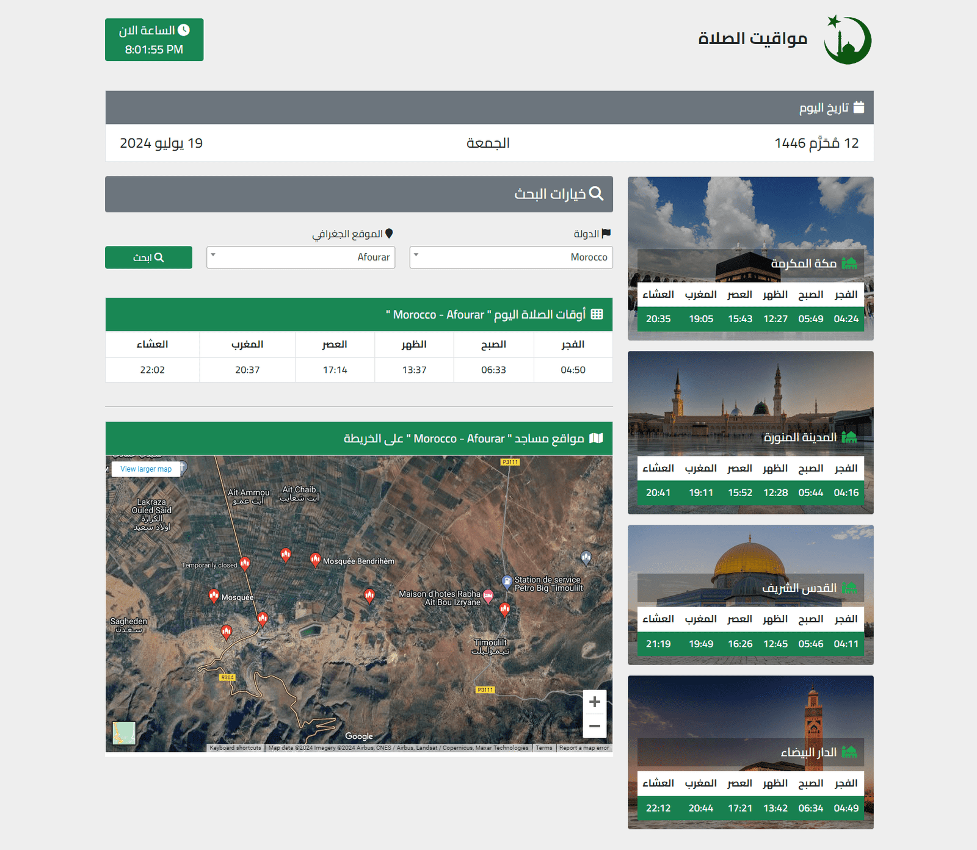The height and width of the screenshot is (850, 977).
Task: Click the المدينة المنورة card title
Action: point(800,437)
